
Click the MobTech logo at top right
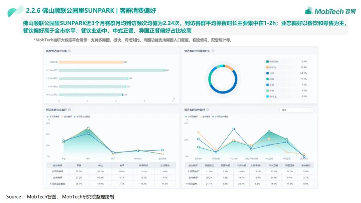pos(330,11)
